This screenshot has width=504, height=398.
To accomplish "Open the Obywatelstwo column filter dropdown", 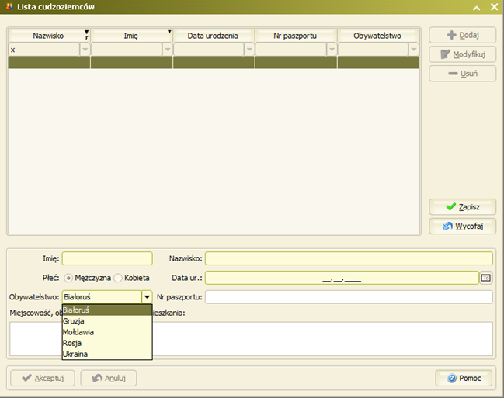I will pyautogui.click(x=414, y=50).
